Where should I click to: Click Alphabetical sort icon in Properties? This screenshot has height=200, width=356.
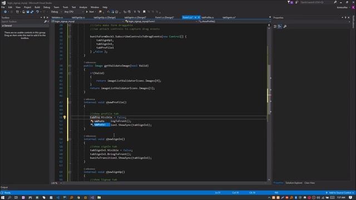pyautogui.click(x=280, y=27)
